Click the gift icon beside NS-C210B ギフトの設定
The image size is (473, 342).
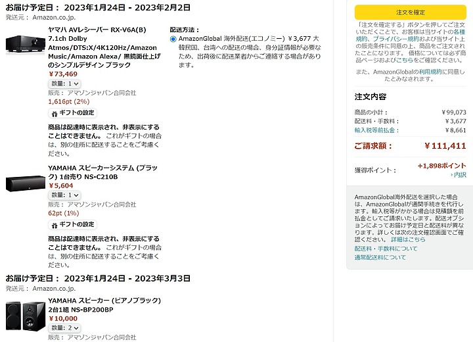coord(55,226)
